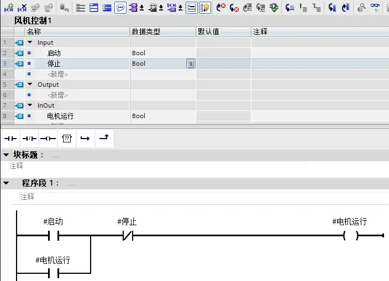Click Go to next bookmark icon

coord(332,8)
